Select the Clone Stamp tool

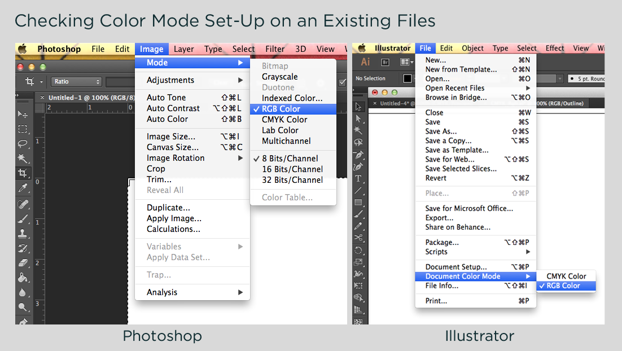(23, 234)
